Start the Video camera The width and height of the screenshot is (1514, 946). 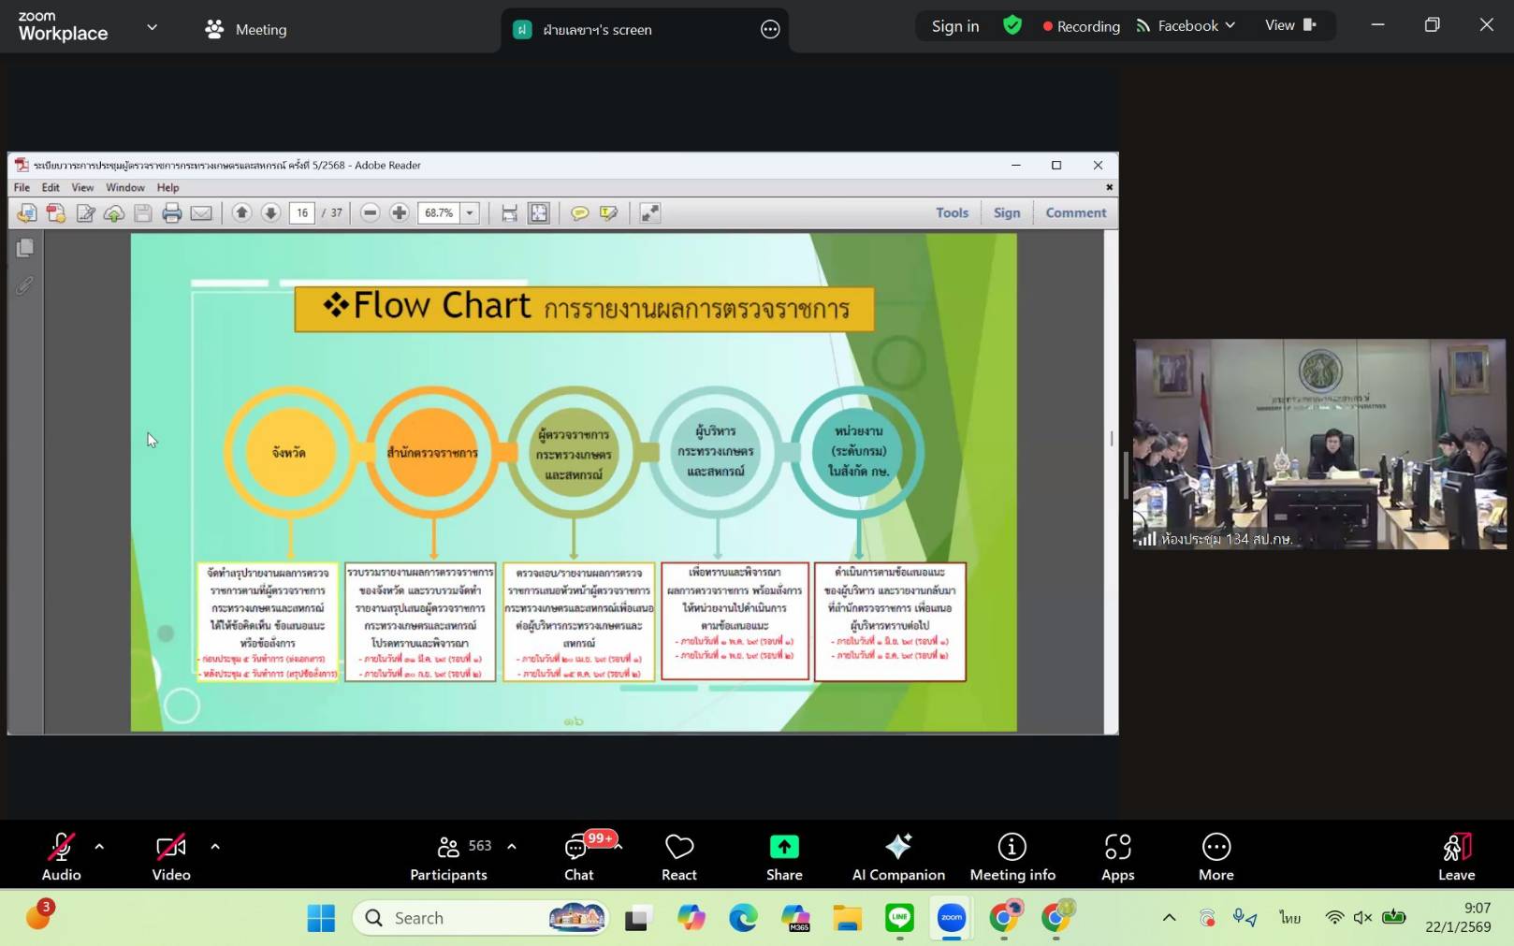171,857
